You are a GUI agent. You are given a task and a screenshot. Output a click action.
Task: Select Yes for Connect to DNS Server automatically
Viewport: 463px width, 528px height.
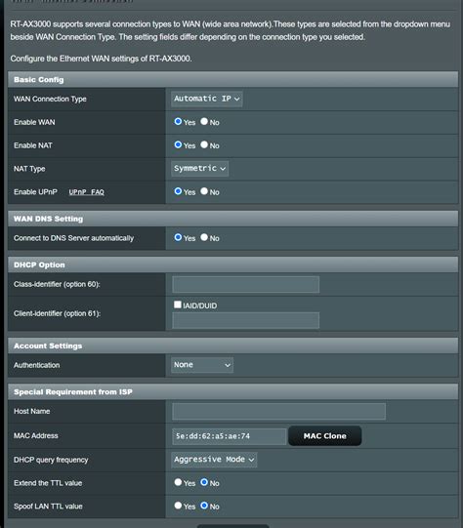pos(178,237)
